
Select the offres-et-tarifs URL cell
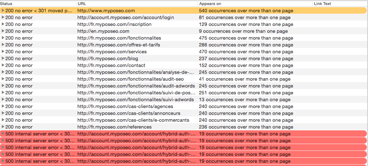coord(119,45)
